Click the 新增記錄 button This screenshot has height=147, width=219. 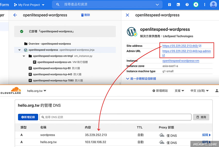point(28,117)
